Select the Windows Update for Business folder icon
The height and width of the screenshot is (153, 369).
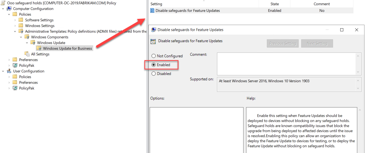point(39,48)
